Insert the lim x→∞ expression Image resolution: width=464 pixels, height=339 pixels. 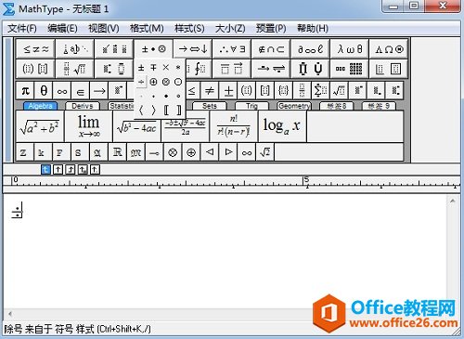[88, 126]
